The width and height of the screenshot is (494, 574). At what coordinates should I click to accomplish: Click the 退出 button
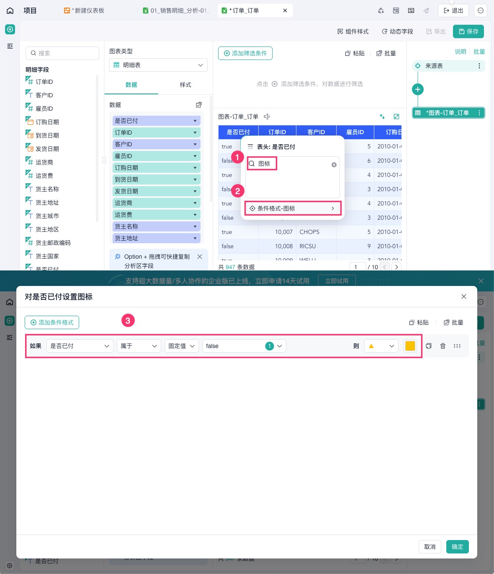coord(453,10)
